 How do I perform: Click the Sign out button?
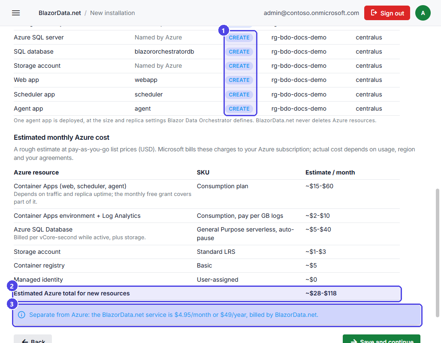click(387, 13)
